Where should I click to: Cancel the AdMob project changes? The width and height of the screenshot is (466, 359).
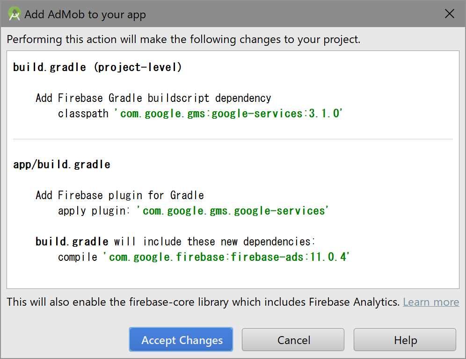(293, 340)
